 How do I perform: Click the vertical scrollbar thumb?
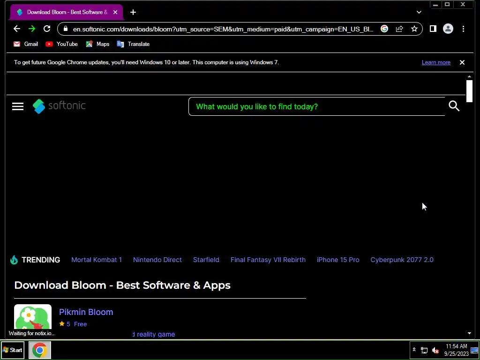(469, 91)
